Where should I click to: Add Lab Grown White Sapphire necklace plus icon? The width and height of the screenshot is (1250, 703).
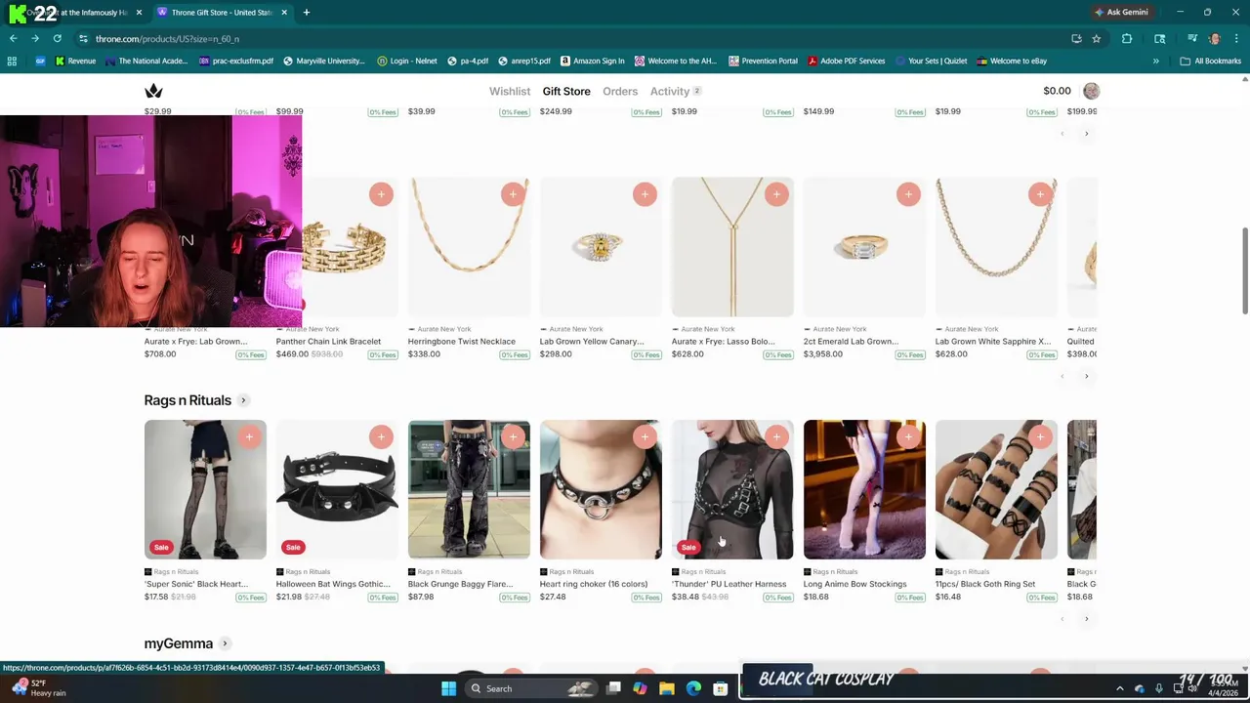pyautogui.click(x=1040, y=194)
